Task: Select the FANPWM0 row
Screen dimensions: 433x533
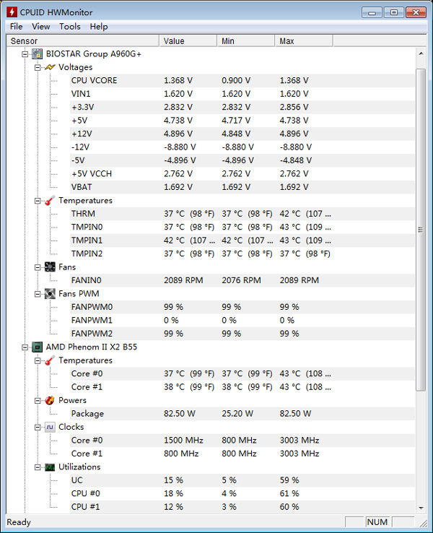Action: pyautogui.click(x=242, y=307)
